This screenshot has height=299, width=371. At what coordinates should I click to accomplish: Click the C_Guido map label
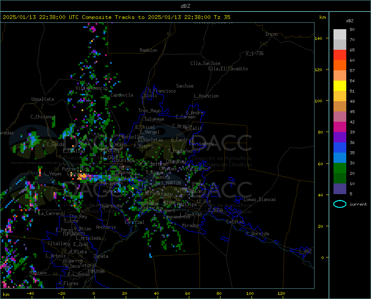click(55, 144)
